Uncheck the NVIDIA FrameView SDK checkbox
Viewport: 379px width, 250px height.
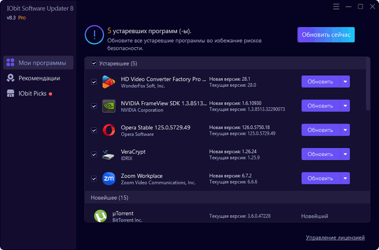[94, 106]
